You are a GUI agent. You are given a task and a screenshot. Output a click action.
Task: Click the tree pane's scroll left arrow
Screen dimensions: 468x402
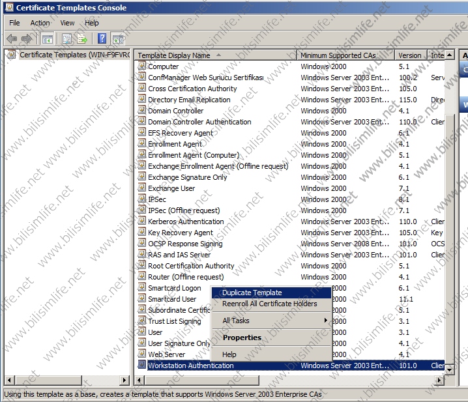click(10, 380)
